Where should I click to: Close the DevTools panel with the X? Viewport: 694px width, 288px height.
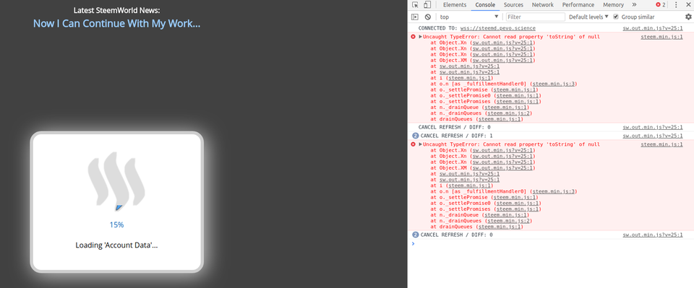687,5
